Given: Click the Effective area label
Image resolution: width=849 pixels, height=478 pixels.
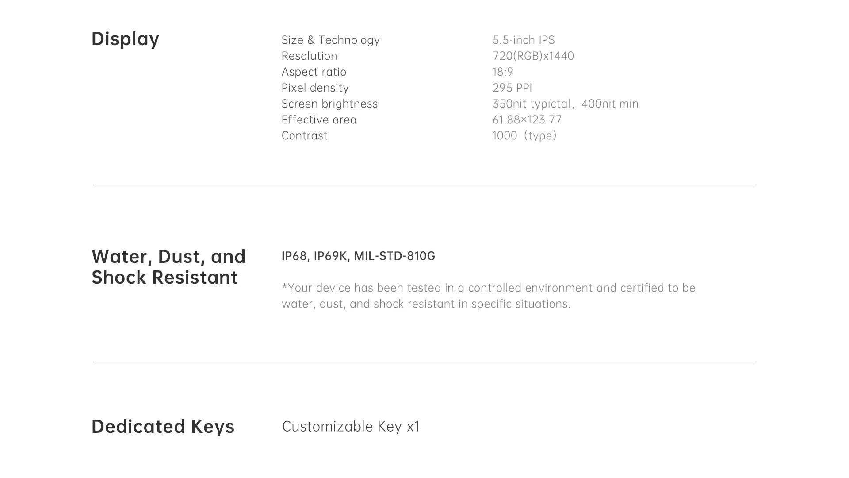Looking at the screenshot, I should (x=319, y=120).
